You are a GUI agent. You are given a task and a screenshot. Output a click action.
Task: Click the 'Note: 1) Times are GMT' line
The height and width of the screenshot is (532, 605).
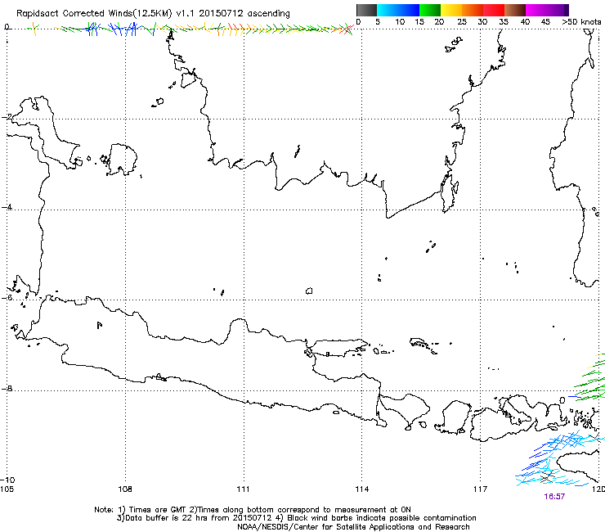(x=253, y=510)
